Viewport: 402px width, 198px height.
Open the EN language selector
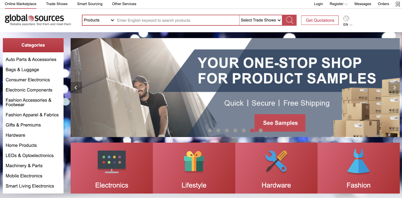click(348, 25)
